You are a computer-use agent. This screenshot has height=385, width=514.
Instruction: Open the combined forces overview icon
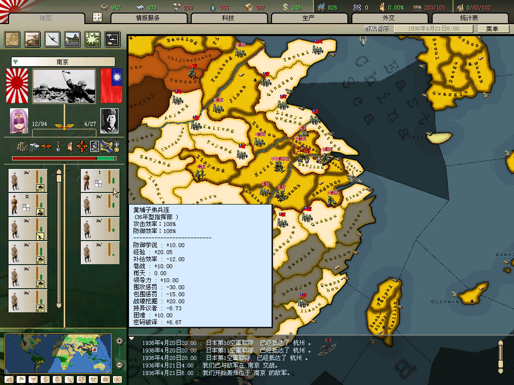point(112,39)
